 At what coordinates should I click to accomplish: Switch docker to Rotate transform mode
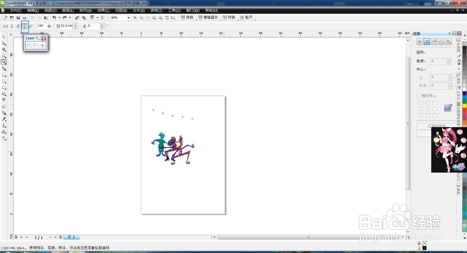coord(427,42)
